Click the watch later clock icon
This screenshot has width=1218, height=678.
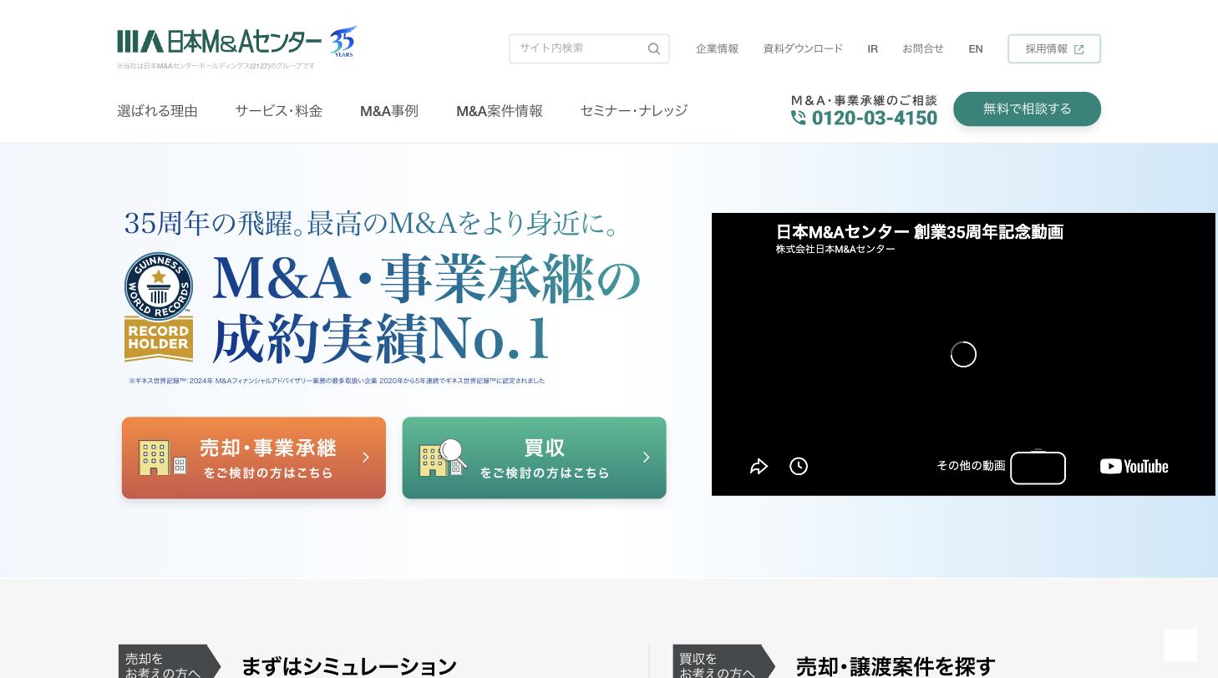click(x=799, y=466)
